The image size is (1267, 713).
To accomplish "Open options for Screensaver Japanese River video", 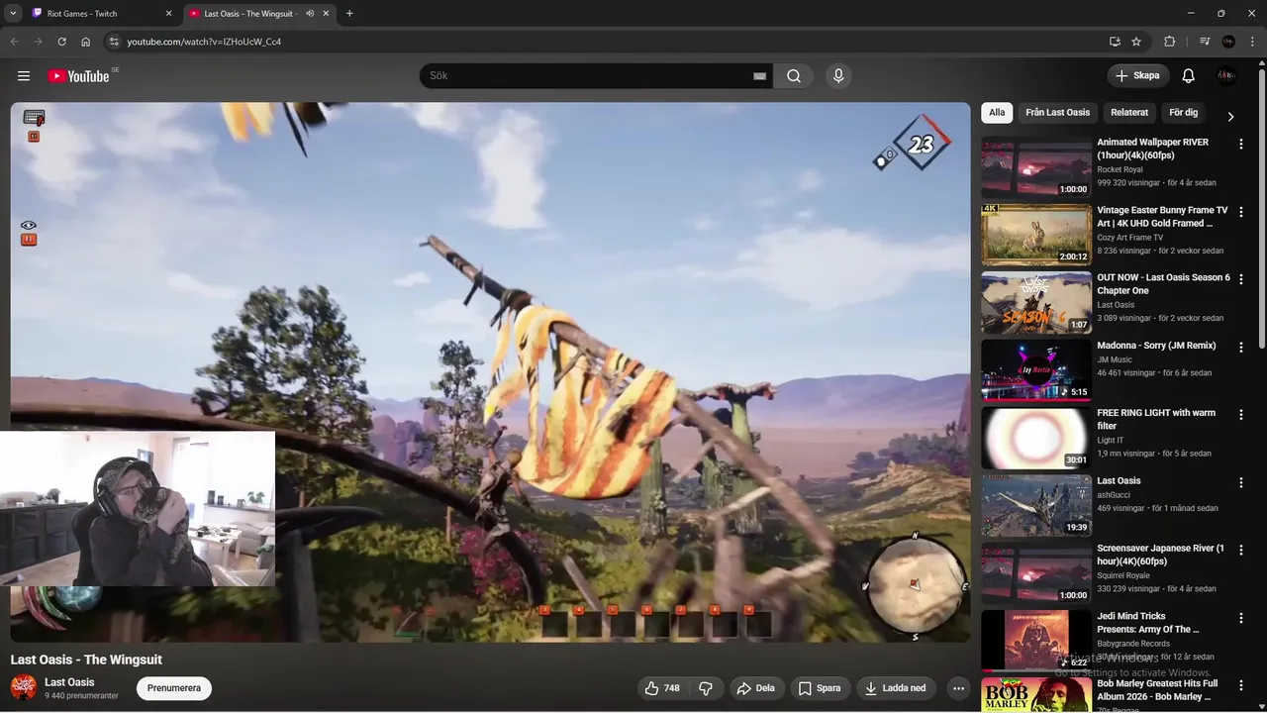I will [1240, 551].
